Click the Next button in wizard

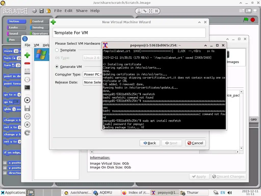tap(172, 143)
